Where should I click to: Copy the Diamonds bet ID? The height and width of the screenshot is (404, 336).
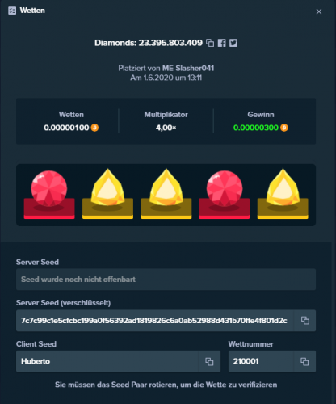pyautogui.click(x=210, y=43)
